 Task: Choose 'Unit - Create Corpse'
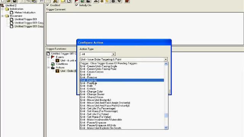click(122, 72)
